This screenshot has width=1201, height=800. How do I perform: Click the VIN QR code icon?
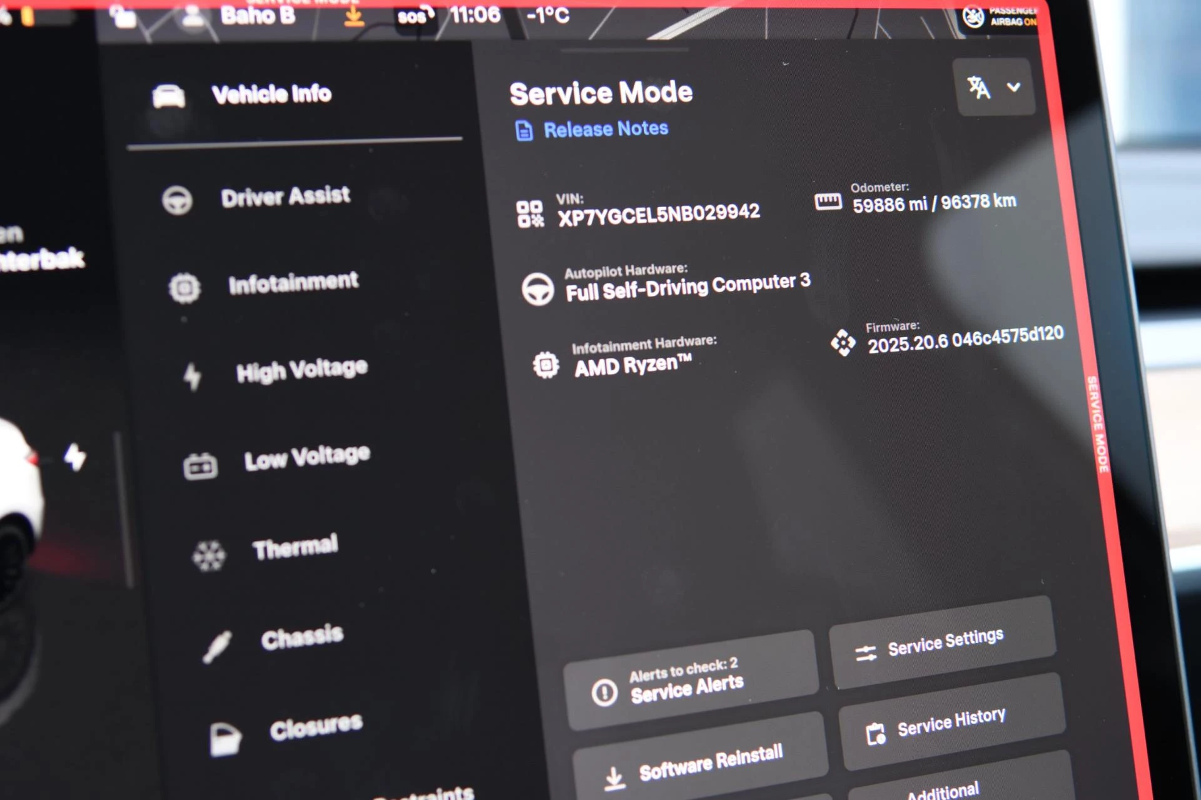coord(530,214)
